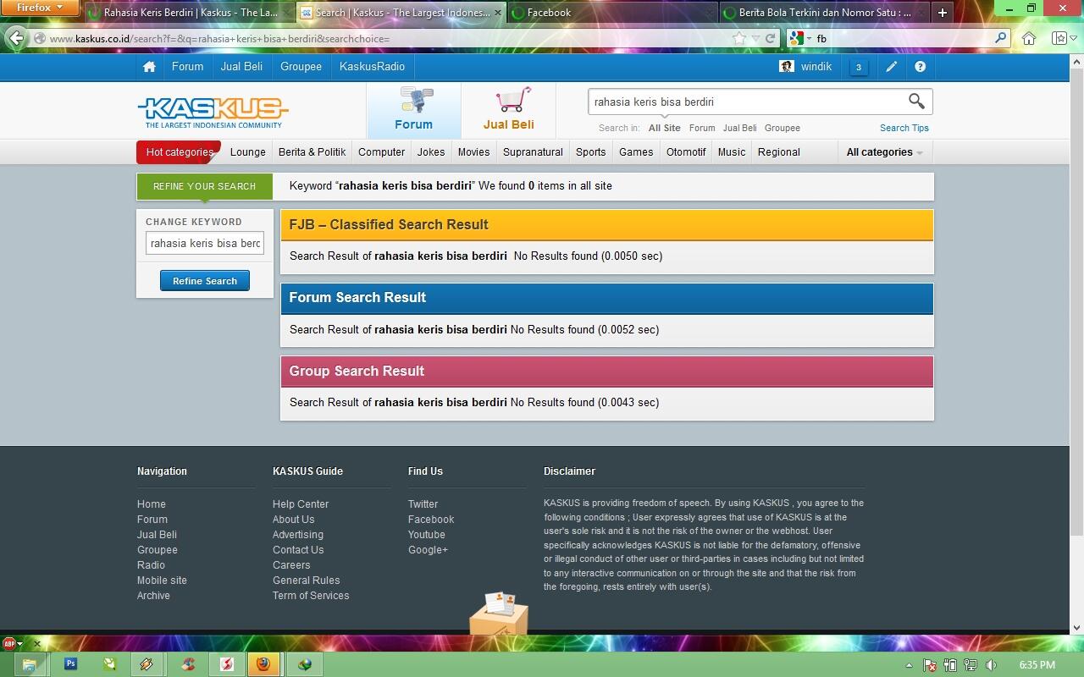Viewport: 1084px width, 677px height.
Task: Open Jual Beli in the top blue menu
Action: [x=241, y=67]
